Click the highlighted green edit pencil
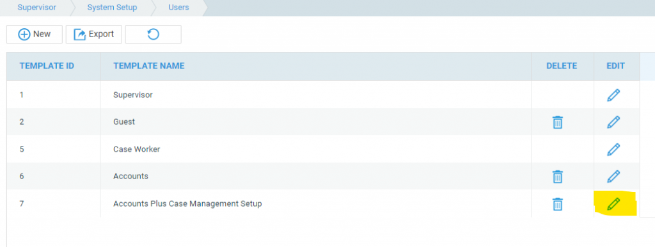 [x=613, y=204]
